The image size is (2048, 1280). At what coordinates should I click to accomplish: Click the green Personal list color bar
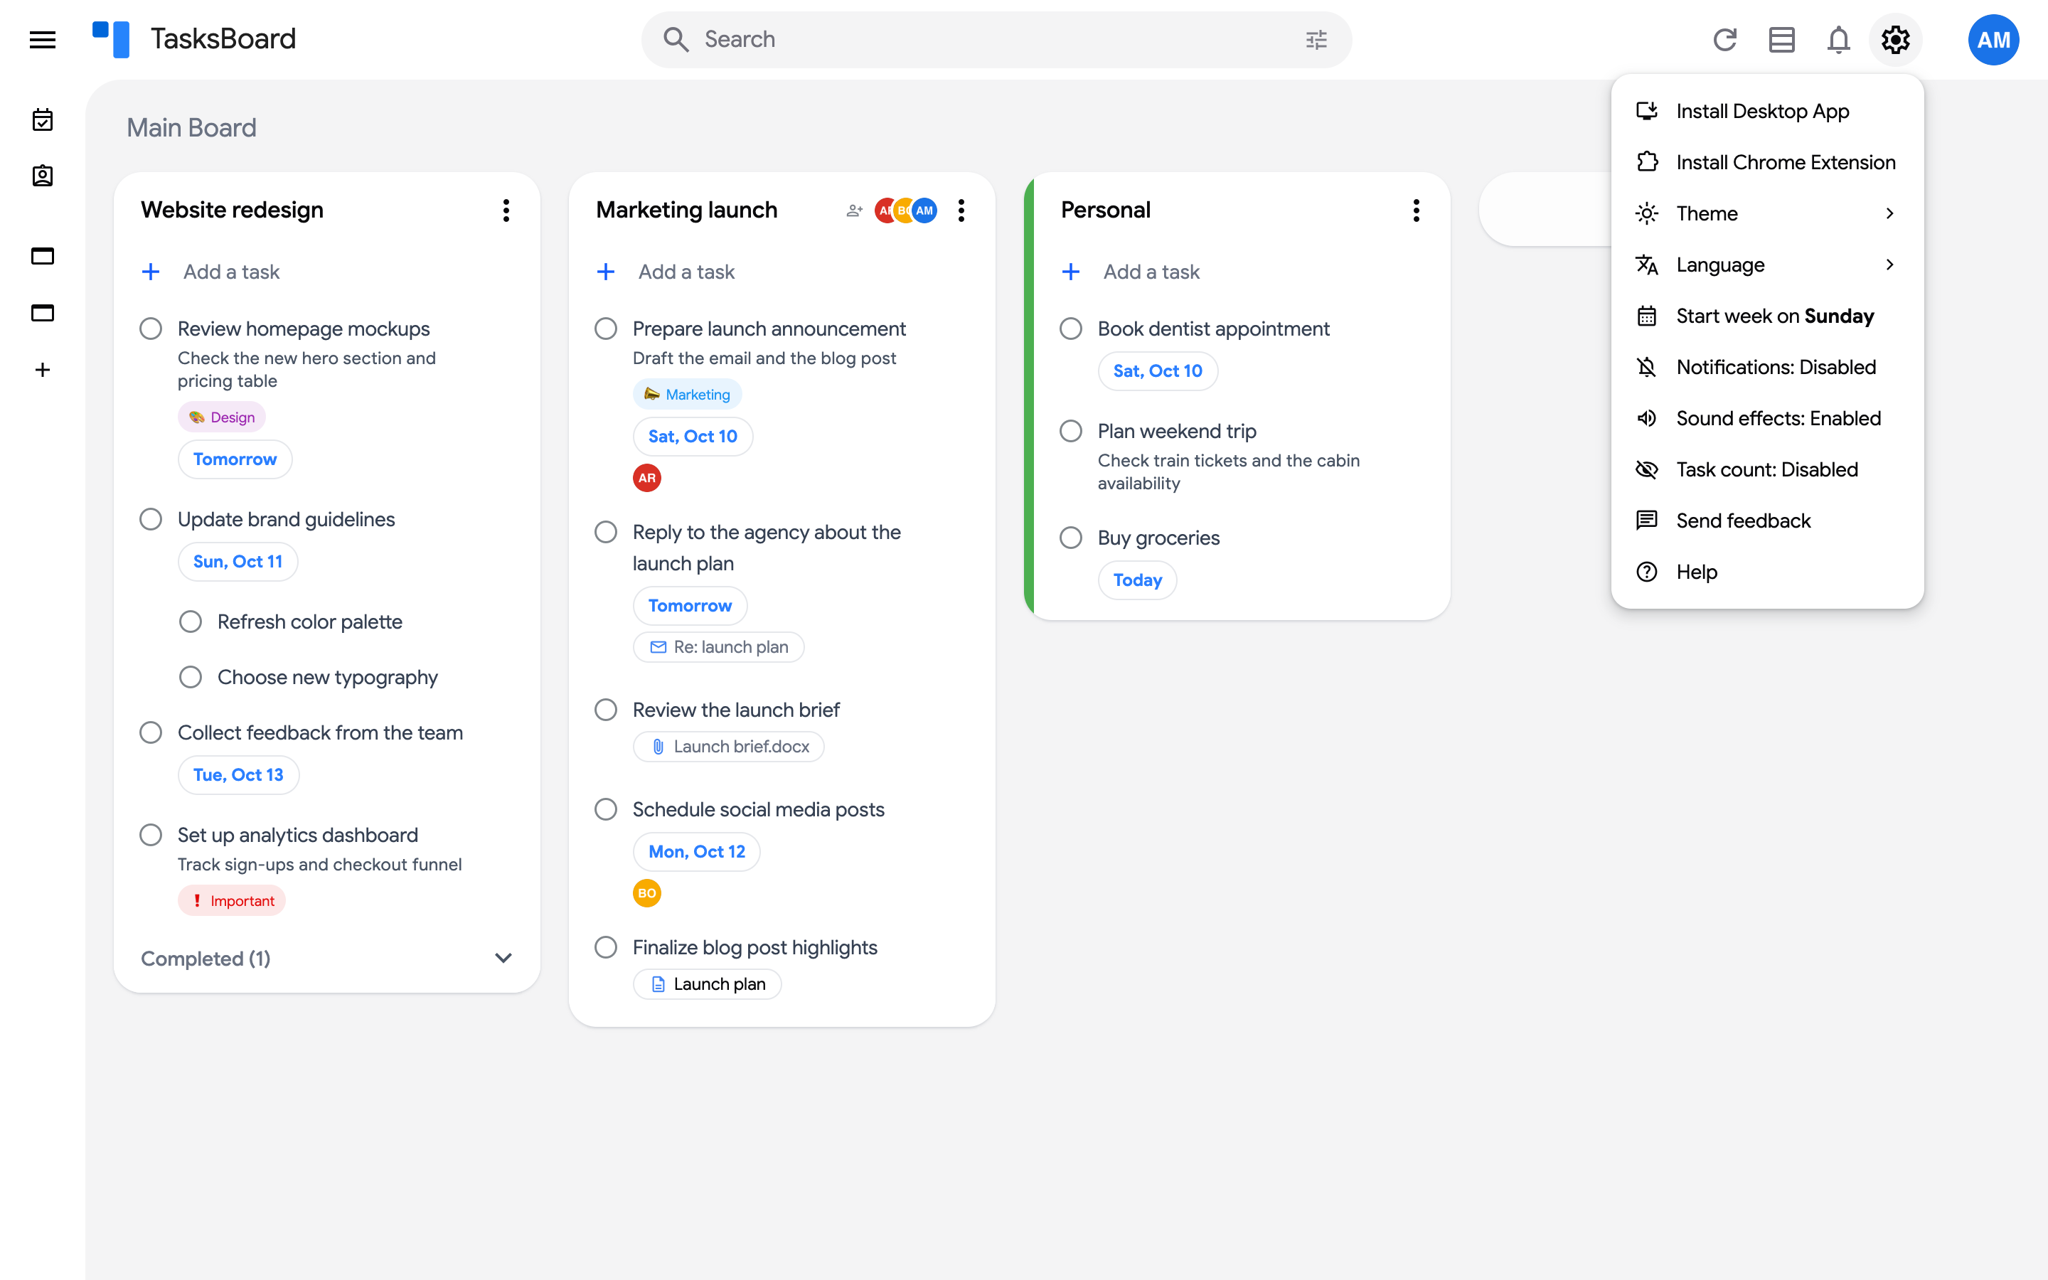click(x=1029, y=396)
